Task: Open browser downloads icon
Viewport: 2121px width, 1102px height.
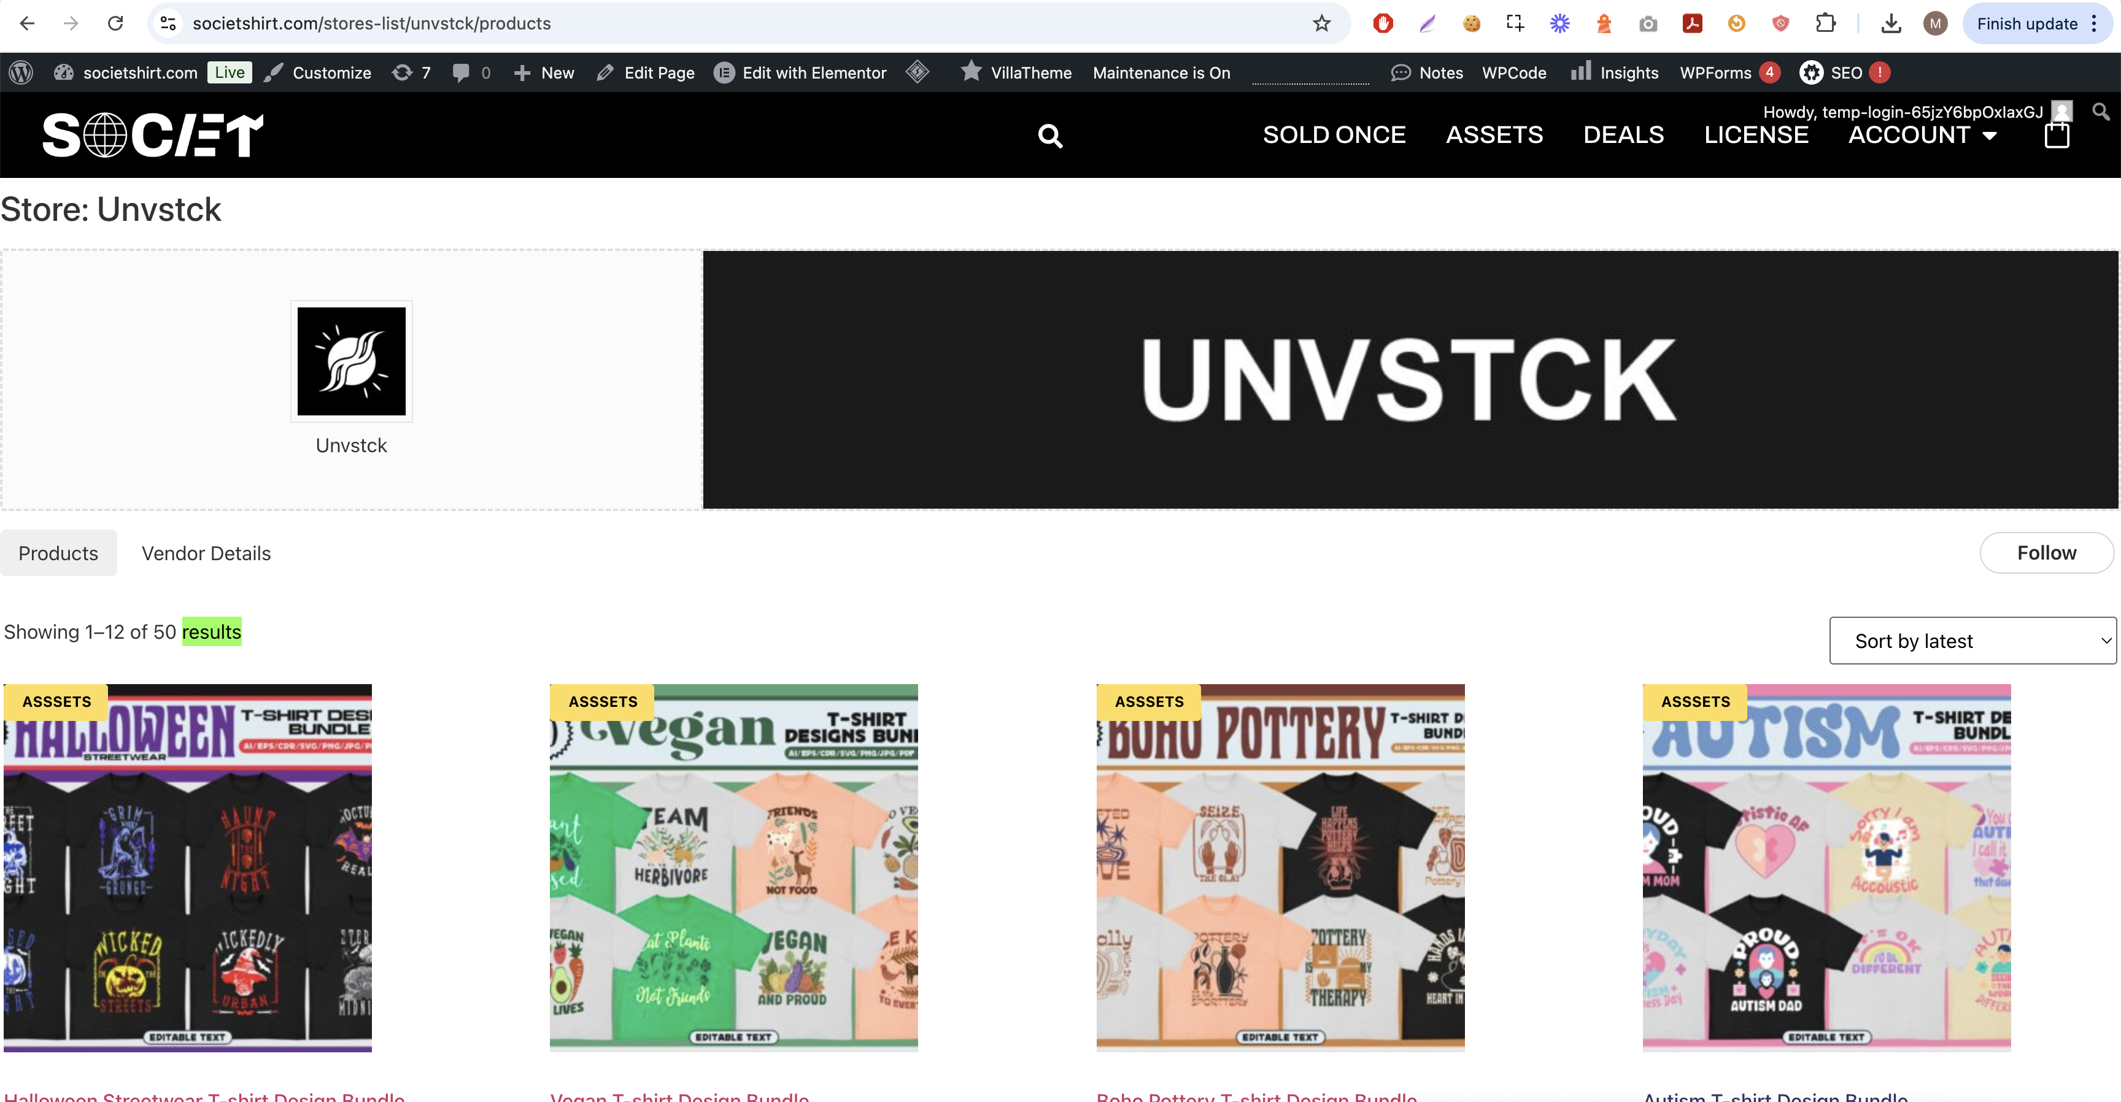Action: pos(1890,23)
